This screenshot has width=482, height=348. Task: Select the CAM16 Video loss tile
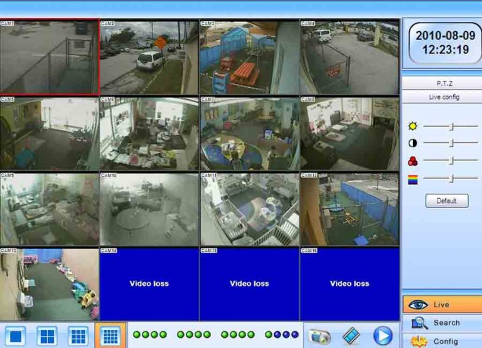350,285
